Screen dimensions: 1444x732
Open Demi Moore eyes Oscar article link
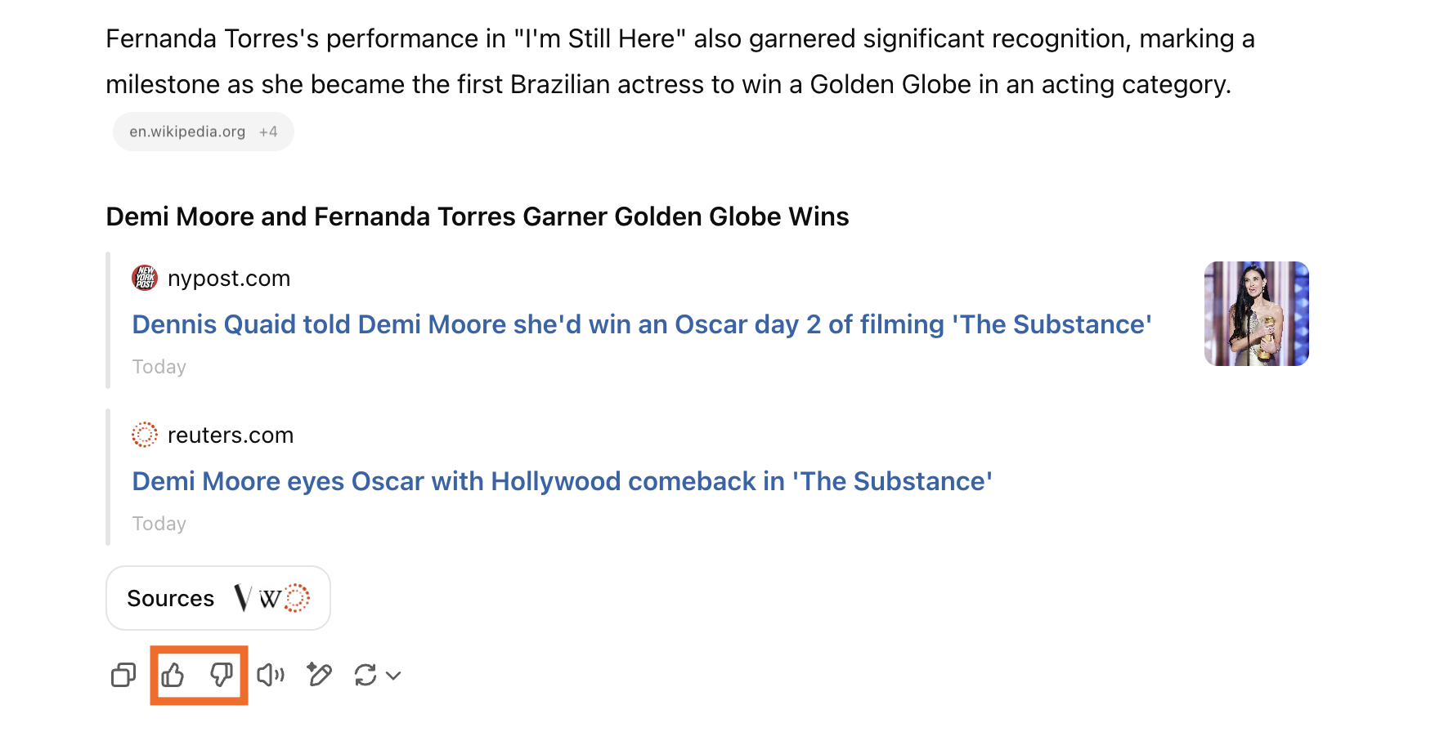563,481
